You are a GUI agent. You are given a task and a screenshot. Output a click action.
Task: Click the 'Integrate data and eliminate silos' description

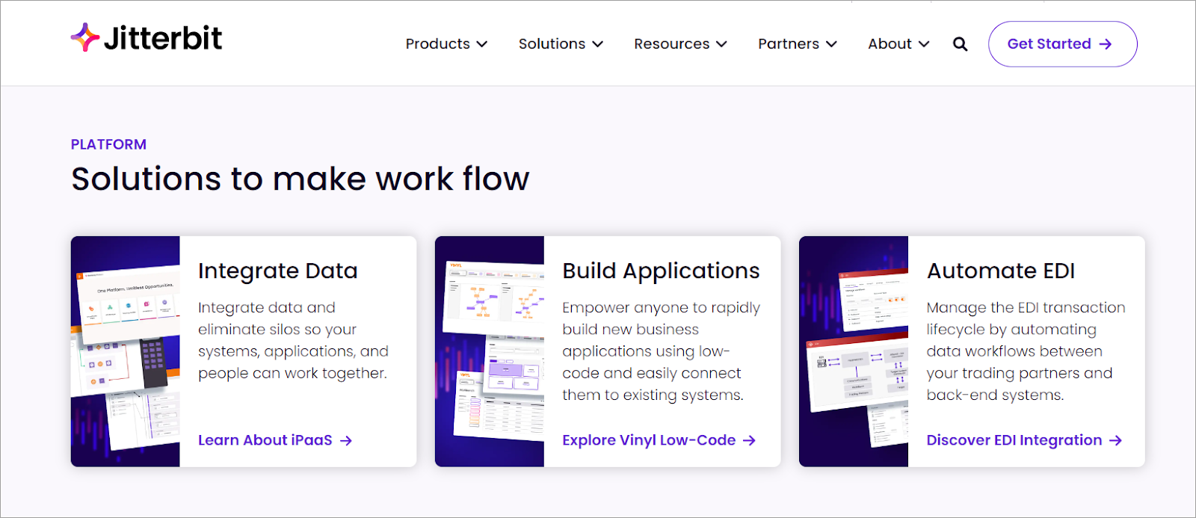click(293, 340)
